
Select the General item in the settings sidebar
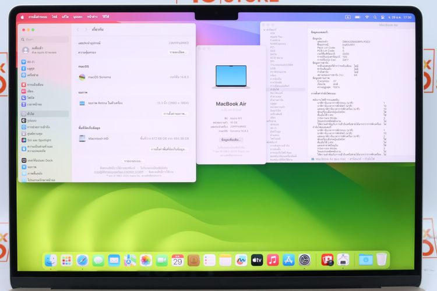(44, 114)
